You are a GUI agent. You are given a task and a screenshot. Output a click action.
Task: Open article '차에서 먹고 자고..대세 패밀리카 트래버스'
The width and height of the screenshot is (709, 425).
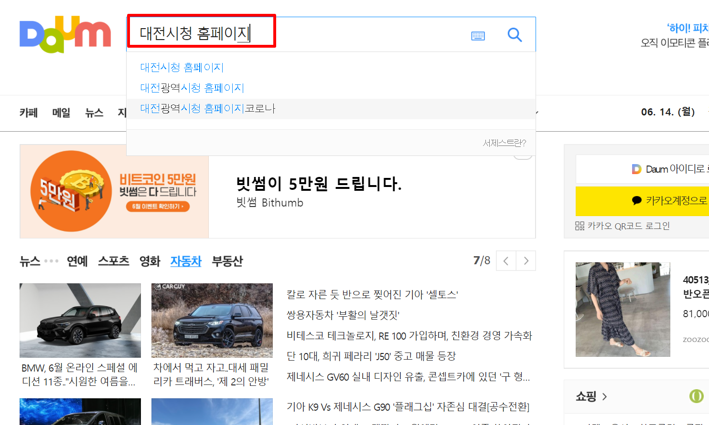211,374
